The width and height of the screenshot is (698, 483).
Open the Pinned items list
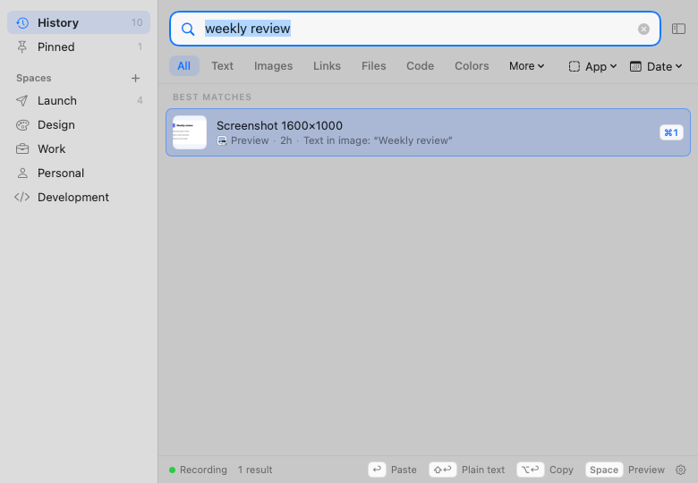click(79, 47)
